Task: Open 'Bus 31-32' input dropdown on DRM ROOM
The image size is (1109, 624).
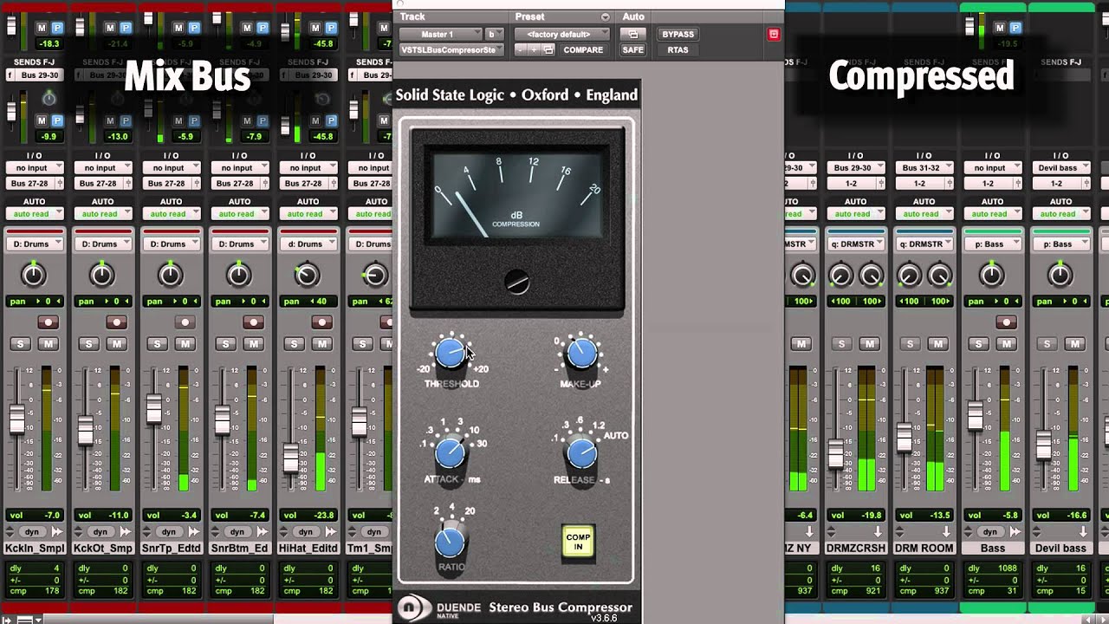Action: 924,168
